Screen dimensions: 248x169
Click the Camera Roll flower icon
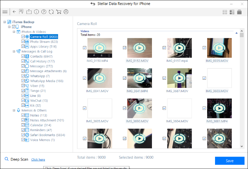click(x=27, y=37)
